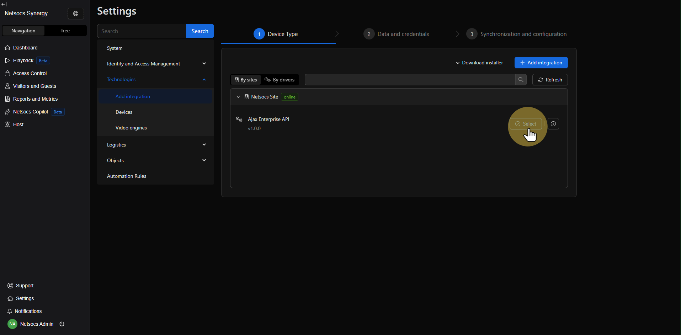Open Dashboard from sidebar
Image resolution: width=681 pixels, height=335 pixels.
(25, 48)
